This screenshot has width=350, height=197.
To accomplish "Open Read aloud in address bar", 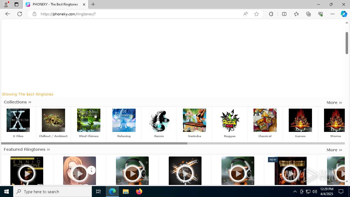I will [x=246, y=14].
